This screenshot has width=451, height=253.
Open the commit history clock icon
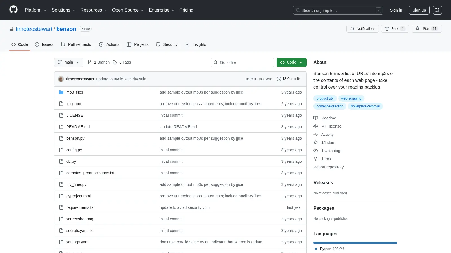[x=279, y=79]
